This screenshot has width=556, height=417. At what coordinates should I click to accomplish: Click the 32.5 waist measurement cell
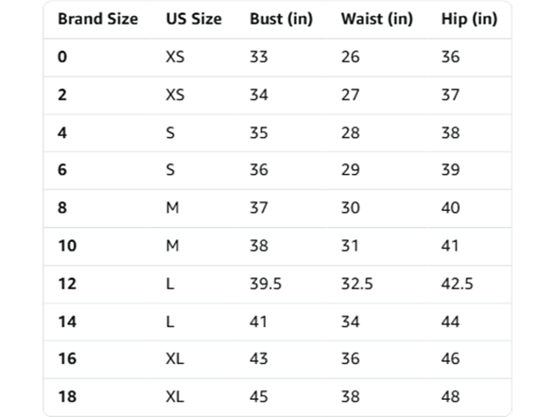[x=357, y=284]
